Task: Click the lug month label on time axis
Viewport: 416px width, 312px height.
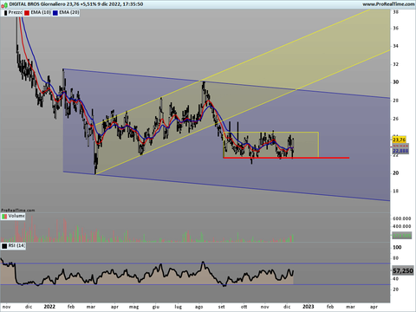Action: pyautogui.click(x=179, y=307)
